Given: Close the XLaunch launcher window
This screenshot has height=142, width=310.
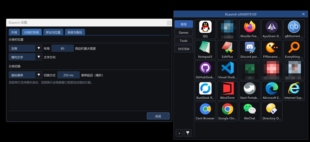Looking at the screenshot, I should coord(303,14).
